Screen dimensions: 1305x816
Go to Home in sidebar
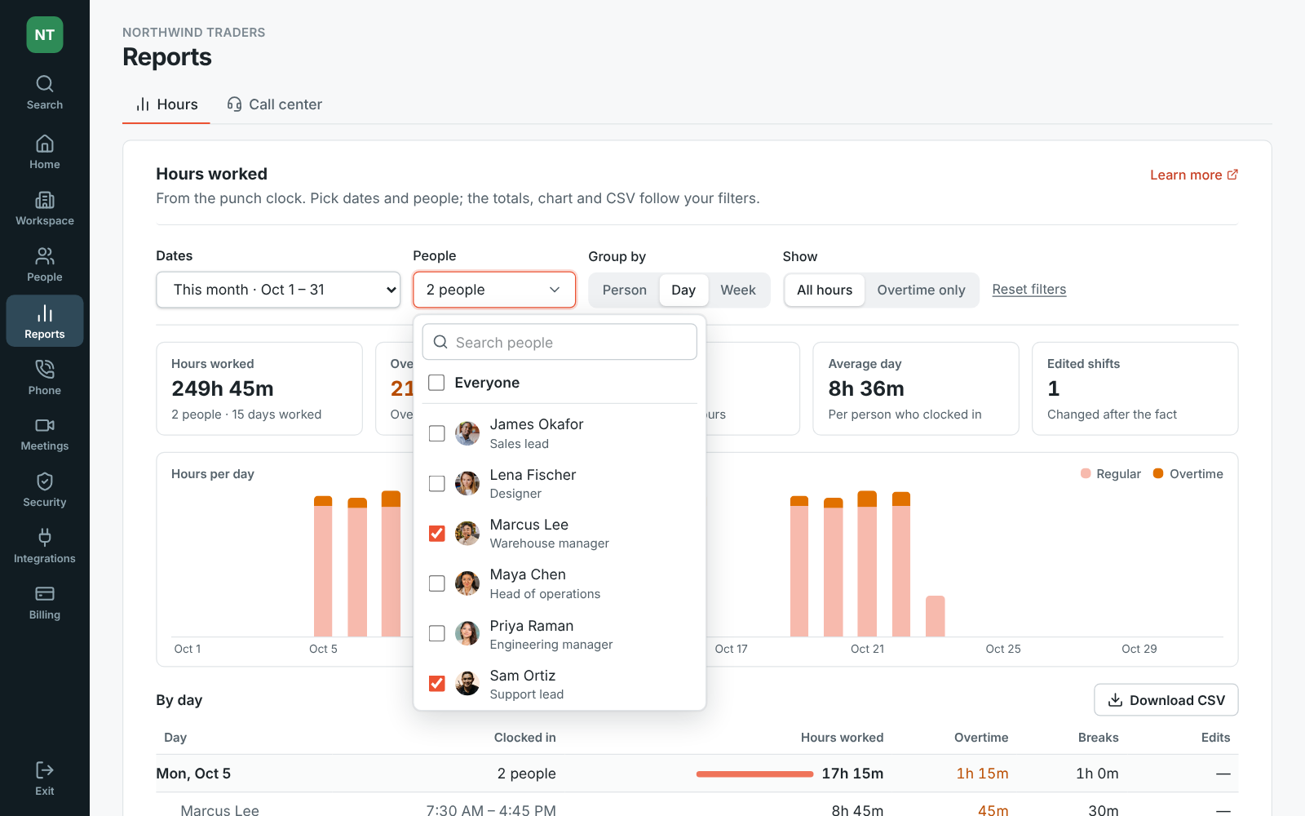(45, 153)
